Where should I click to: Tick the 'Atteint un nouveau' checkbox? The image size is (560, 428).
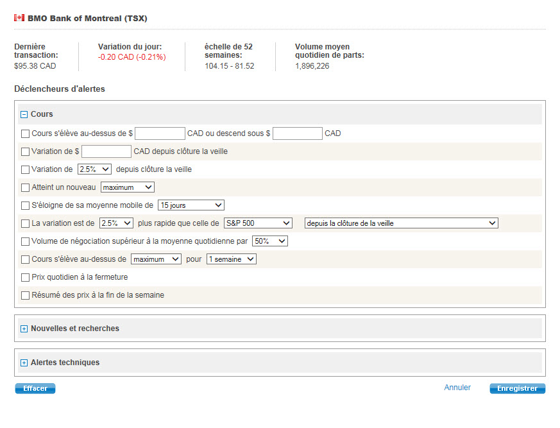(26, 188)
